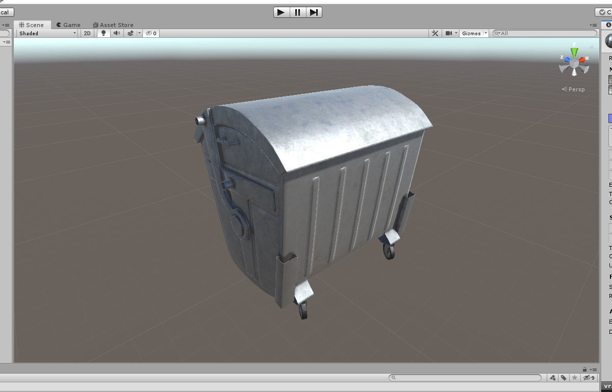Toggle hidden packages visibility showing 9
This screenshot has height=392, width=612.
pos(589,378)
